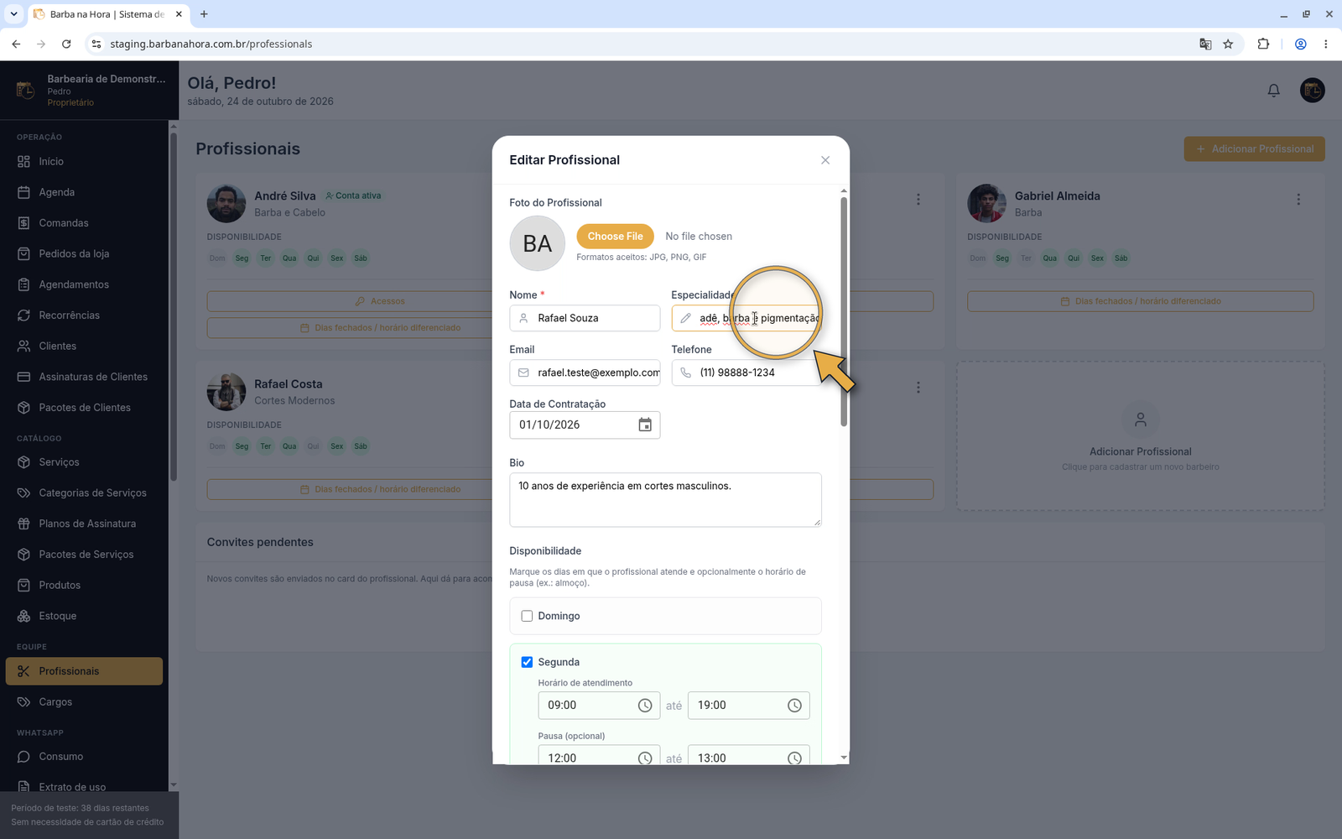Image resolution: width=1342 pixels, height=839 pixels.
Task: Click the Telefone input field
Action: coord(746,373)
